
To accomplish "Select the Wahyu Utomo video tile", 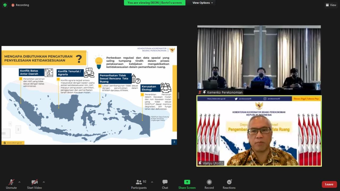I will pyautogui.click(x=259, y=131).
